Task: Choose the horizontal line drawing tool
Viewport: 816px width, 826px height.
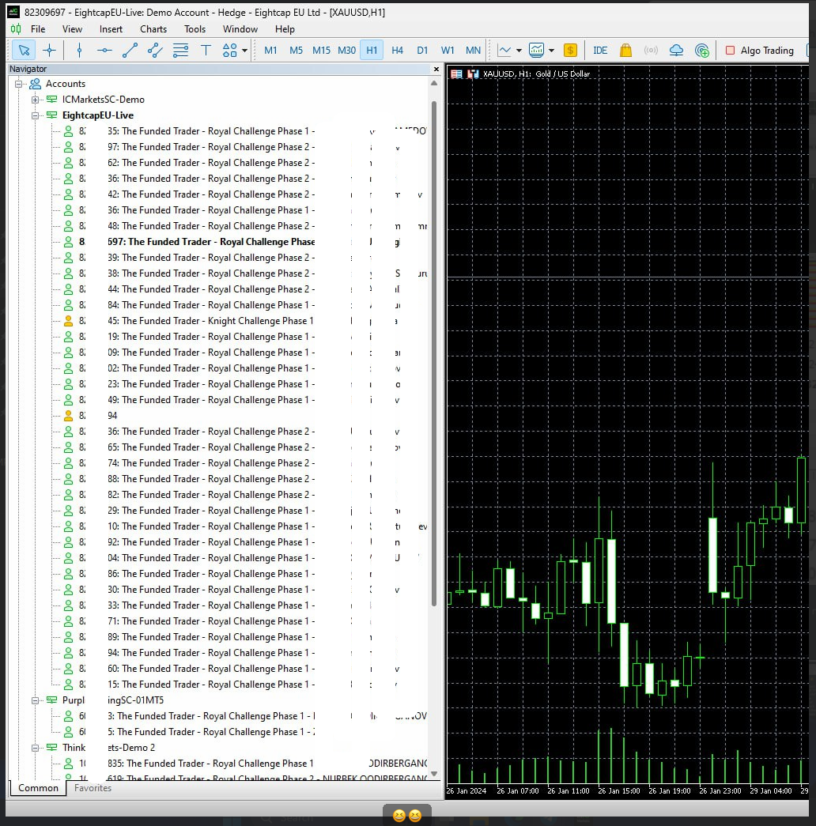Action: pyautogui.click(x=104, y=51)
